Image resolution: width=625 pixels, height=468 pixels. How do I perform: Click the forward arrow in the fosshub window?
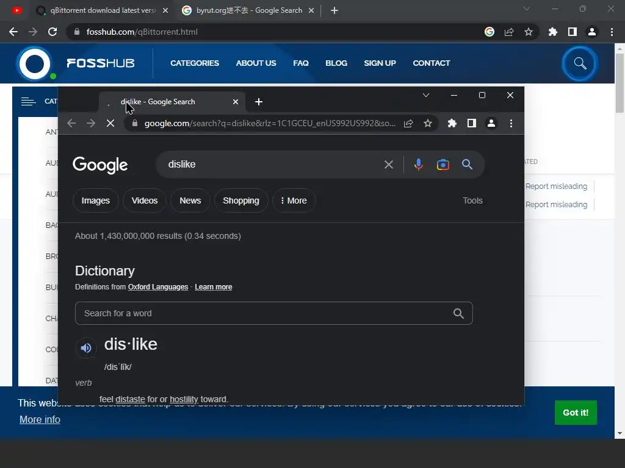[x=33, y=32]
